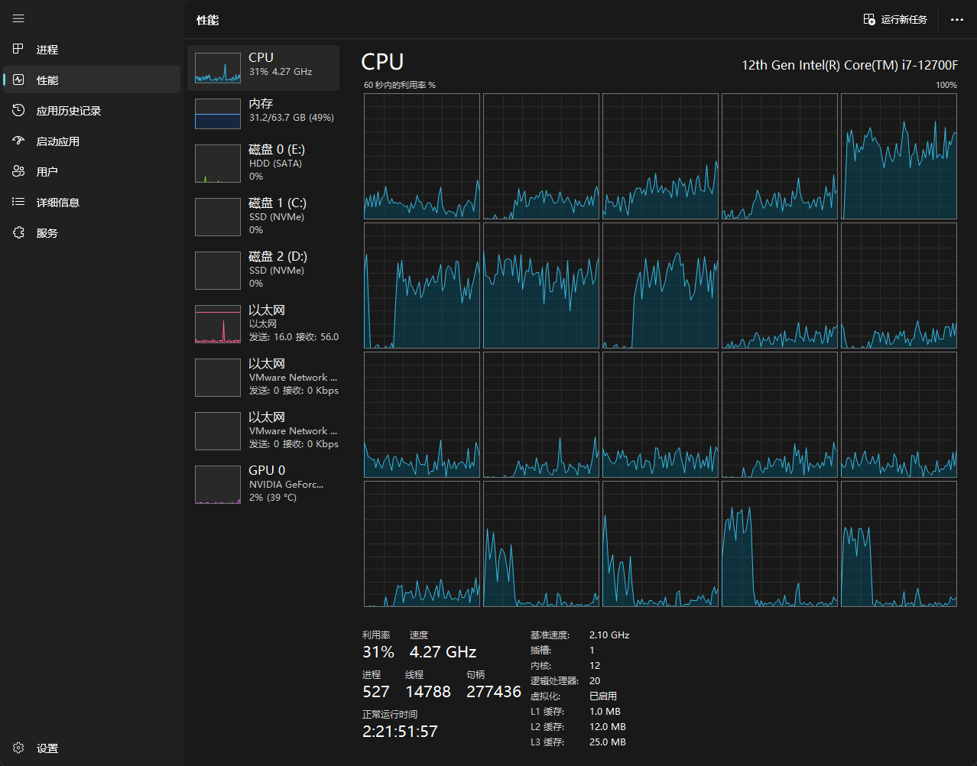
Task: Open the 进程 (Processes) page icon
Action: (x=18, y=49)
